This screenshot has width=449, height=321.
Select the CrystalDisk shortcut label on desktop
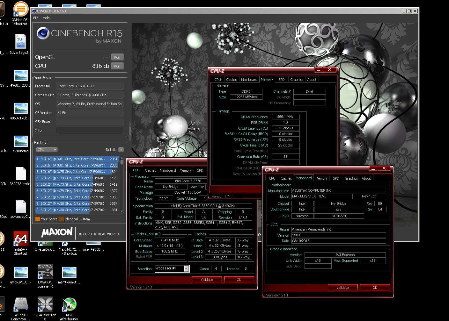tap(45, 249)
